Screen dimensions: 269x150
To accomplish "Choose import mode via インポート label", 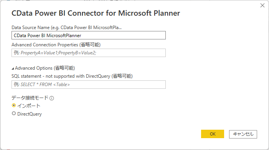I will coord(29,106).
